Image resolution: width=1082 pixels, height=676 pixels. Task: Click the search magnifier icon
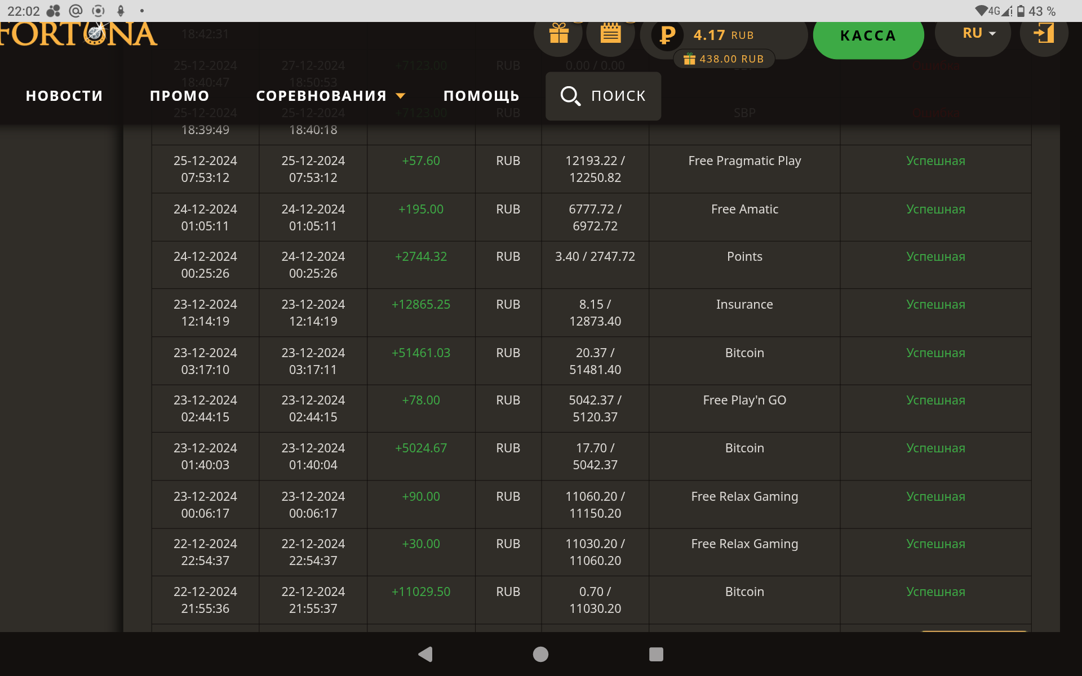pos(570,96)
